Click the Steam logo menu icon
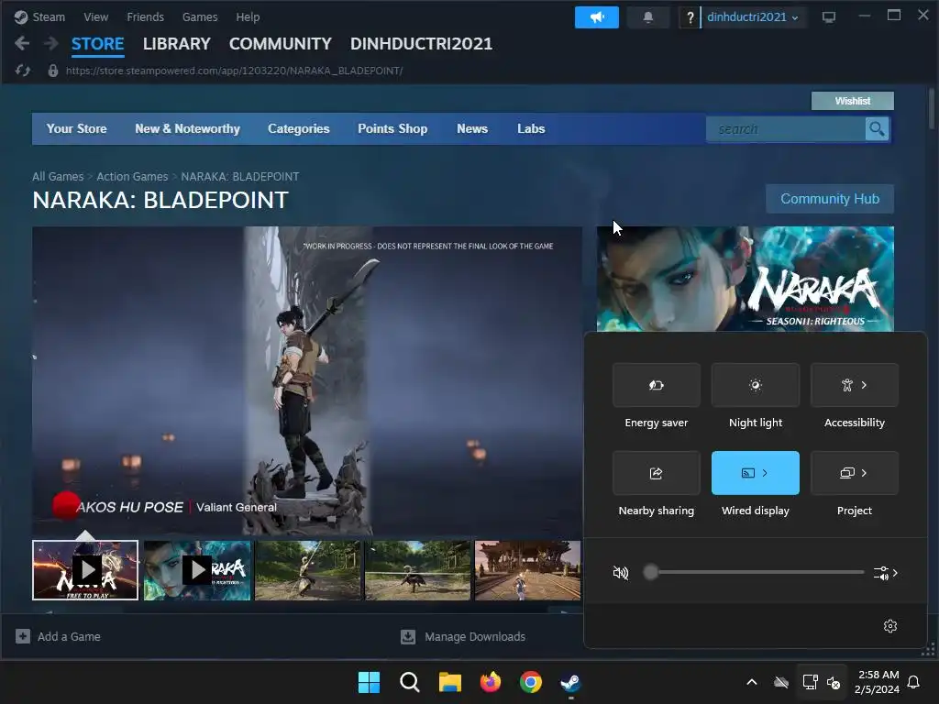This screenshot has height=704, width=939. 21,16
